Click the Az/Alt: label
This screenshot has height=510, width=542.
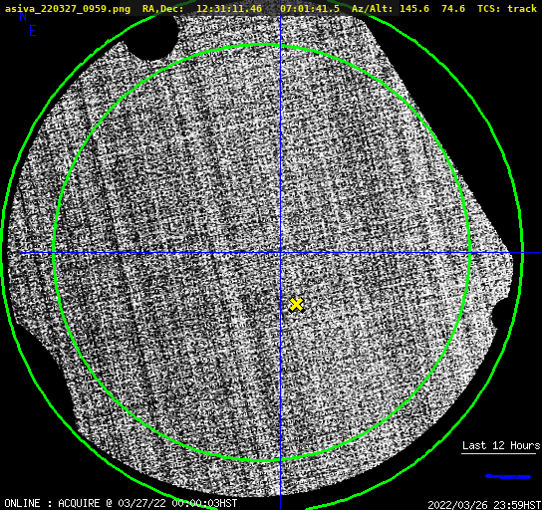373,9
